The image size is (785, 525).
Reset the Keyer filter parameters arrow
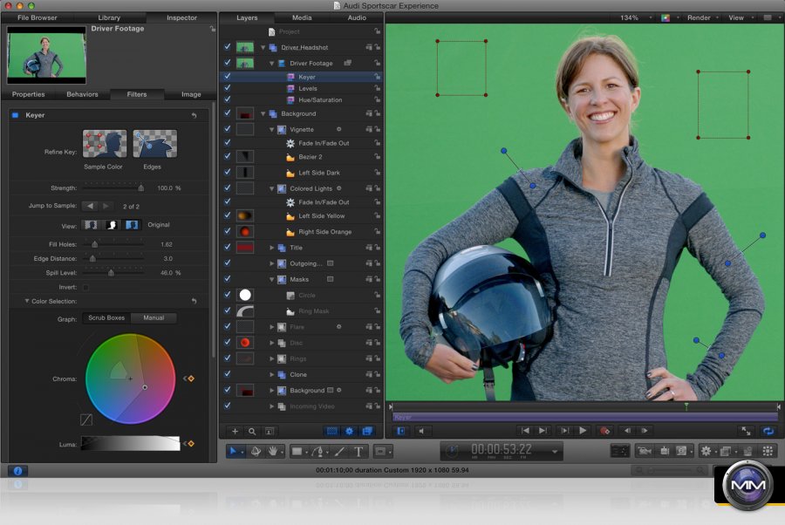(194, 115)
